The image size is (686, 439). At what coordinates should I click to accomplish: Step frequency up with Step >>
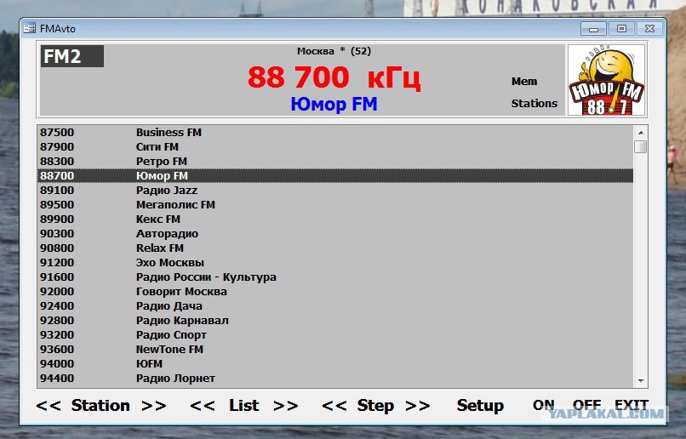coord(418,405)
